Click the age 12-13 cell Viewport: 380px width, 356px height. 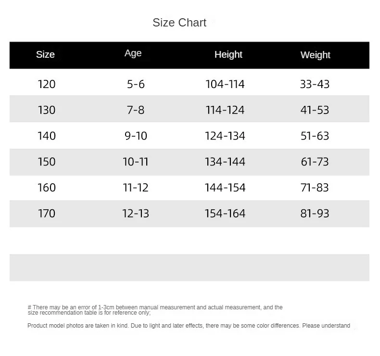[x=136, y=214]
